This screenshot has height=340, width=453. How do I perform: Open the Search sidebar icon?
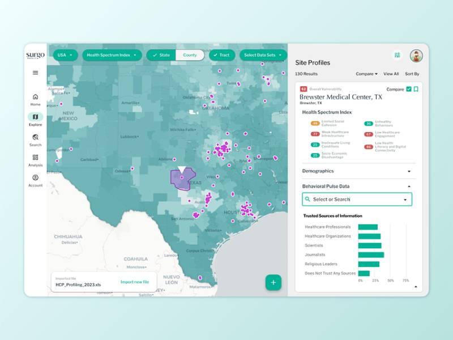(35, 140)
